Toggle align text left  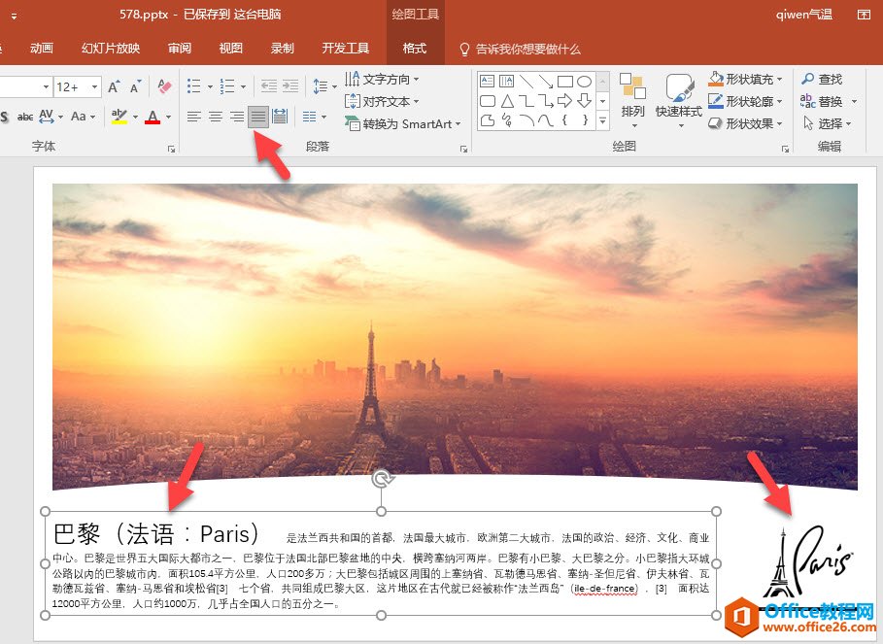pos(194,117)
